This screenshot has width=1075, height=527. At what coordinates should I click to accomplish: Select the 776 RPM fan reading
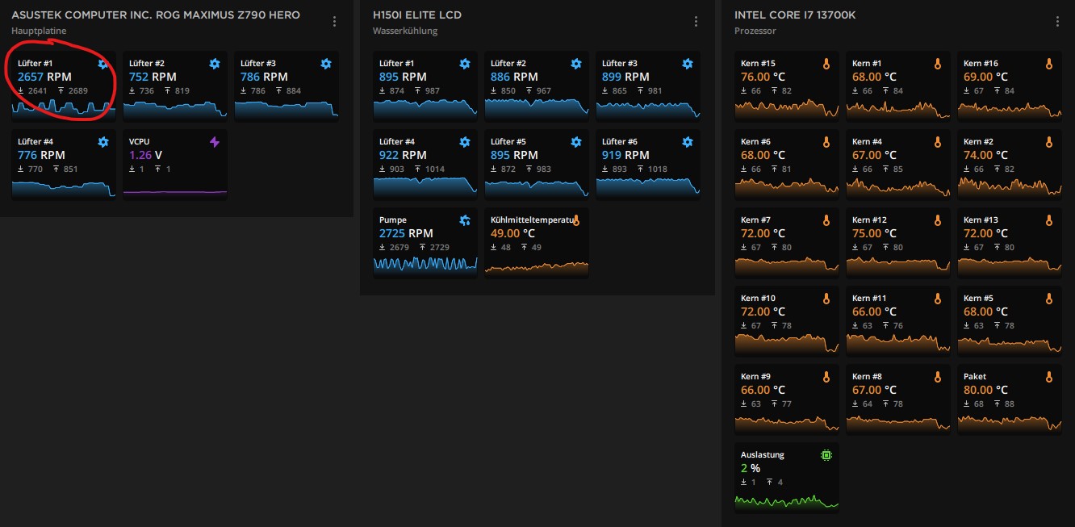[x=41, y=155]
